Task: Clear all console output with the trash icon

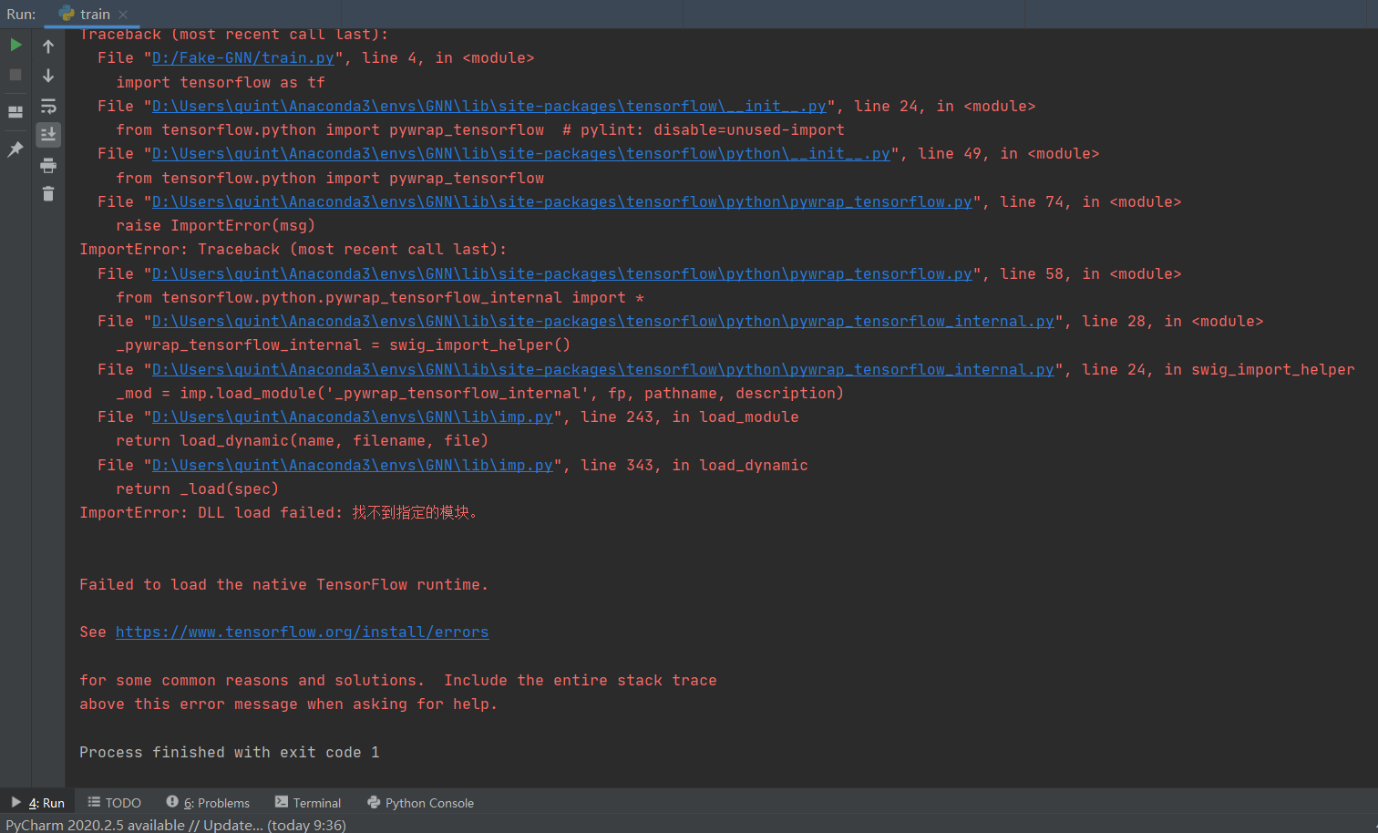Action: (48, 193)
